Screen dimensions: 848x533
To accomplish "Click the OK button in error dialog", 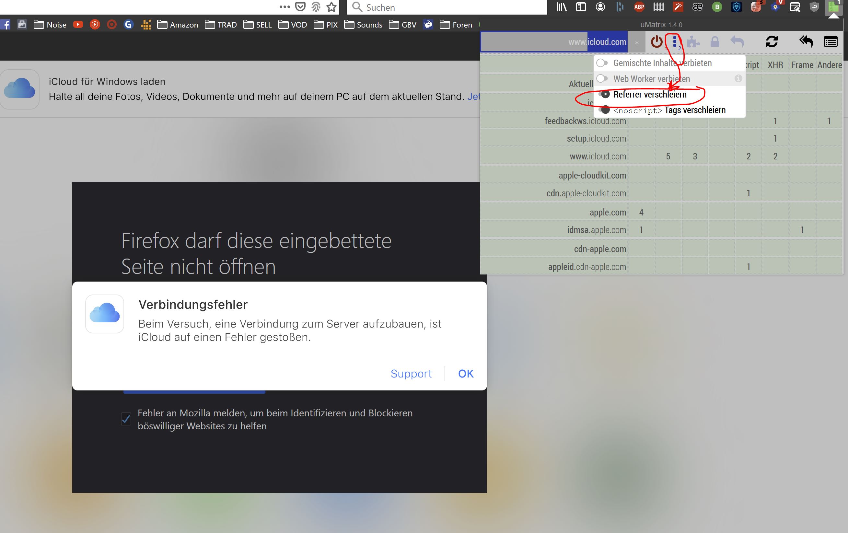I will 466,374.
